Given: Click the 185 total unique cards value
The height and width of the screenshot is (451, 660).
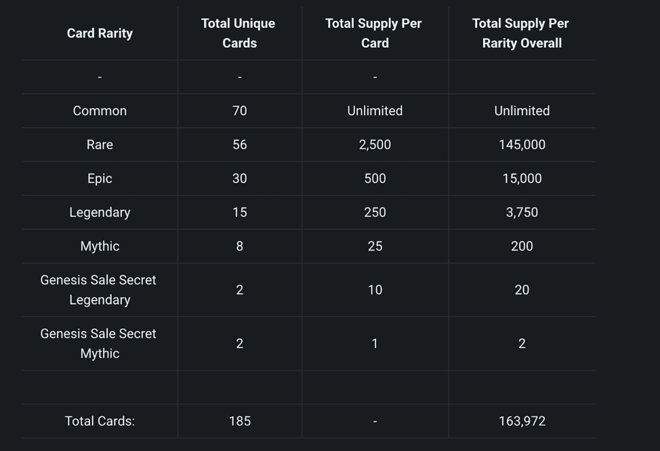Looking at the screenshot, I should point(240,421).
